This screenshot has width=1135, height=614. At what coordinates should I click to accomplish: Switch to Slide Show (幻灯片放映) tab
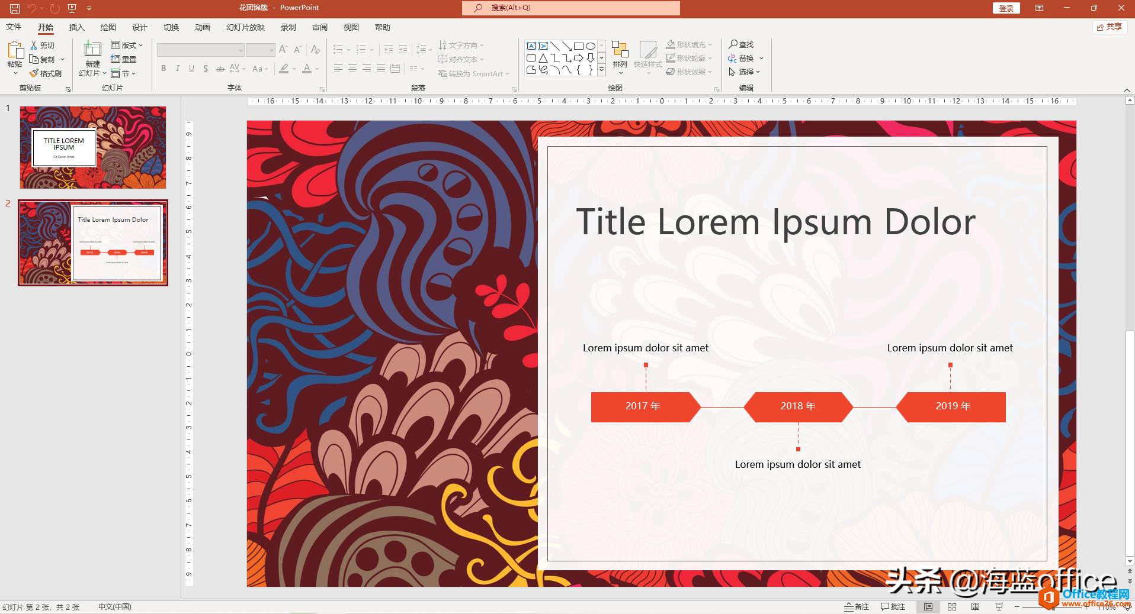pos(245,27)
